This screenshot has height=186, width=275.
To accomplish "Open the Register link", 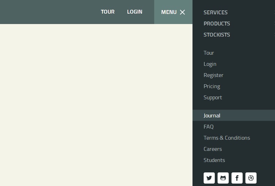I will (x=213, y=75).
